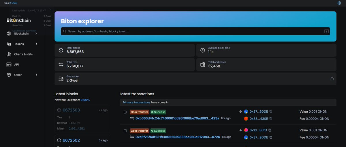346x147 pixels.
Task: Load the 14 more transactions link
Action: pyautogui.click(x=136, y=102)
